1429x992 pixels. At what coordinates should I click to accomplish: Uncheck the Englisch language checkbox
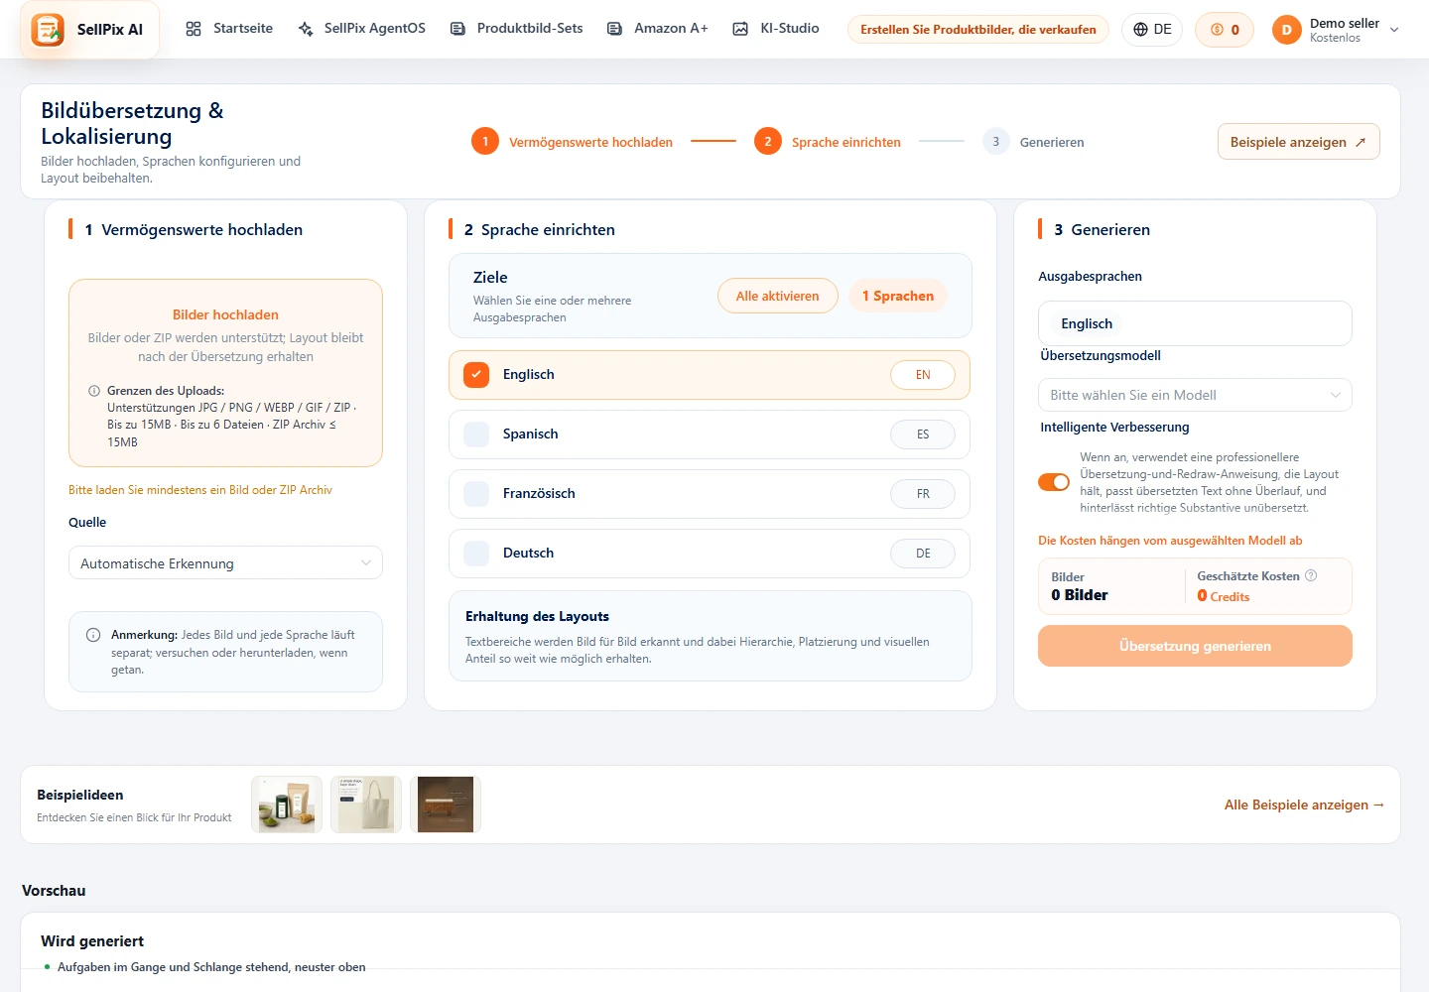[476, 375]
